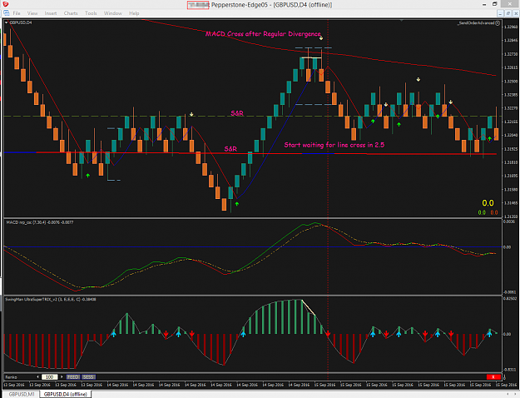
Task: Click the small red 0.0 value
Action: (494, 212)
